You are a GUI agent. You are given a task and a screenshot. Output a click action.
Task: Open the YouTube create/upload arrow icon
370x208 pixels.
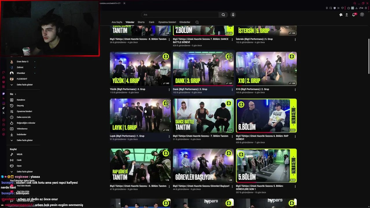[x=347, y=15]
